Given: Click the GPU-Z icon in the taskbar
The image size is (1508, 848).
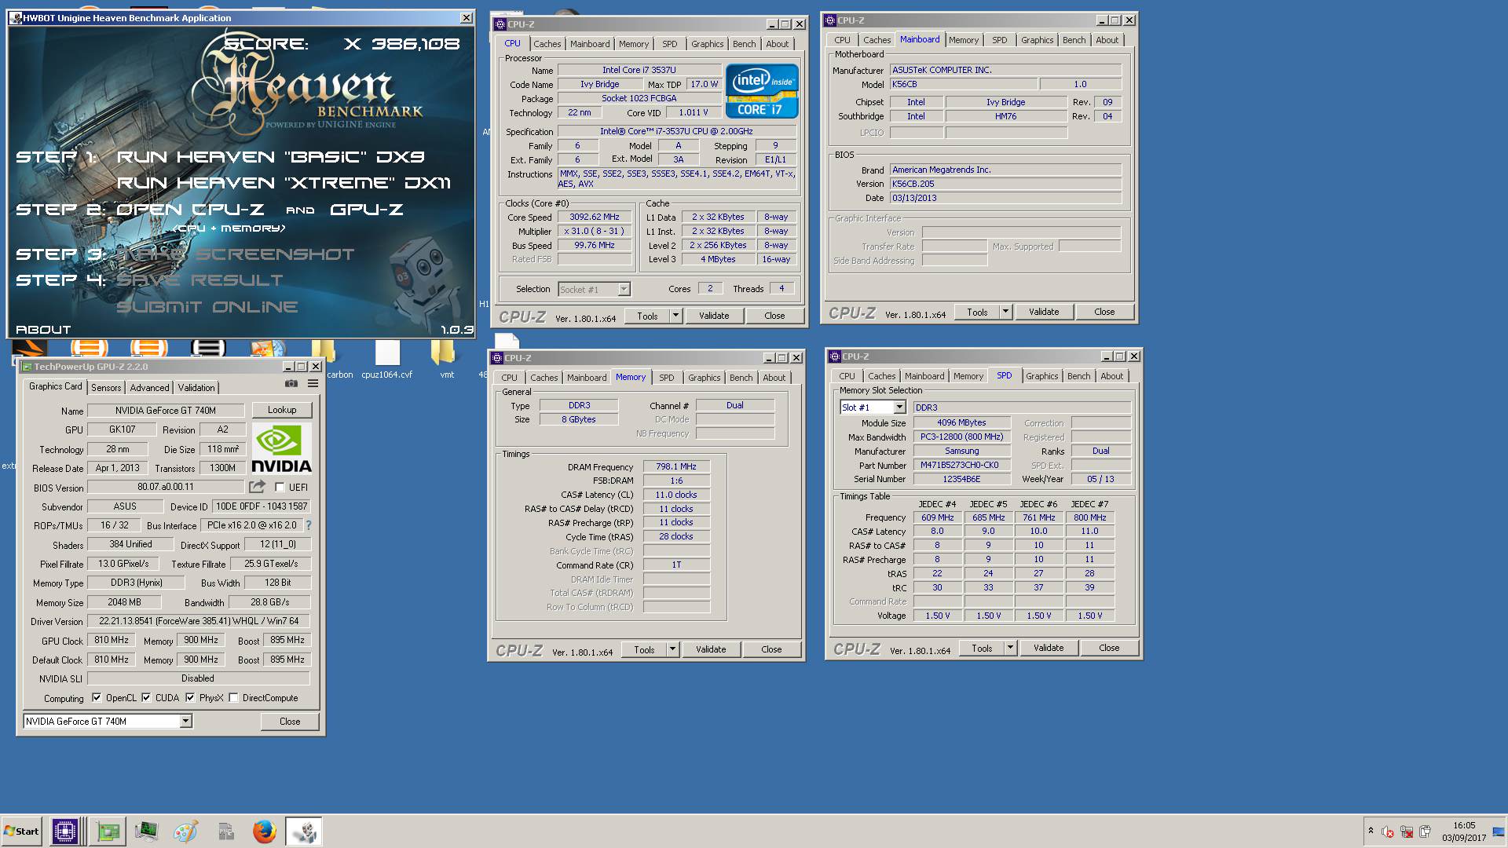Looking at the screenshot, I should tap(107, 832).
